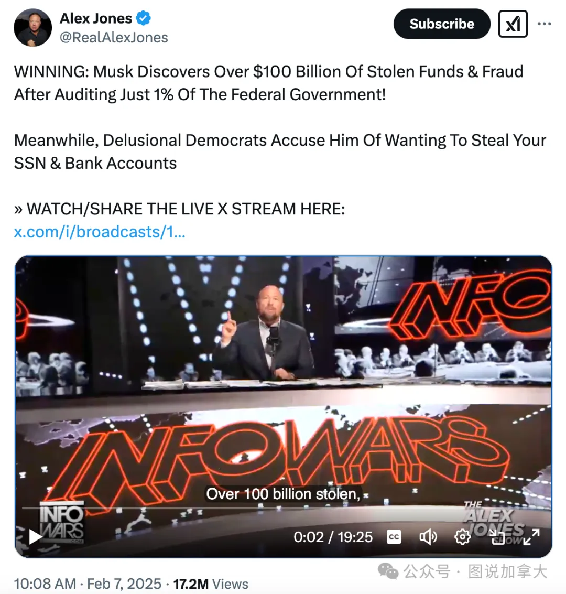Click the blue verified checkmark badge
This screenshot has height=594, width=566.
[144, 18]
